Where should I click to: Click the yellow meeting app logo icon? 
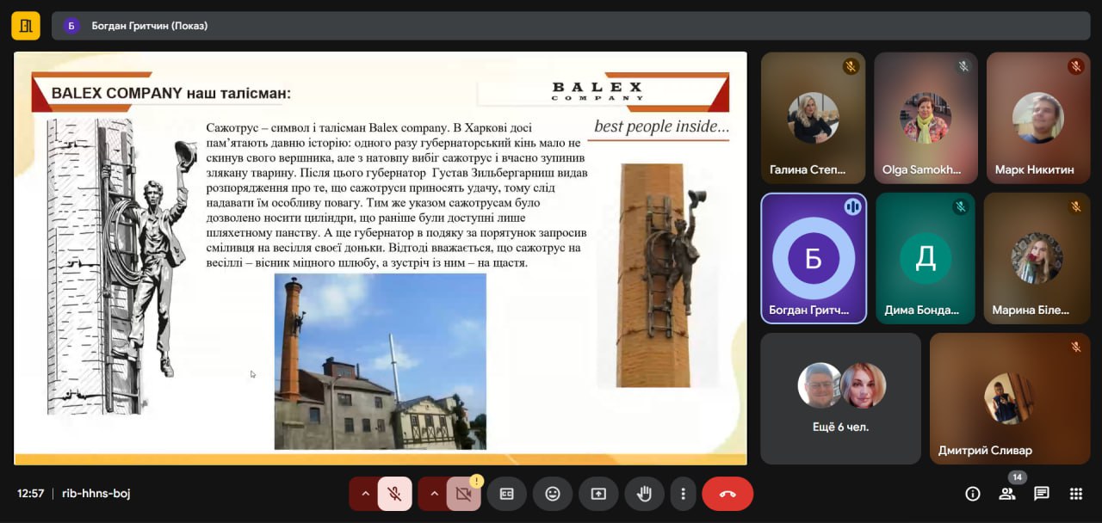point(26,25)
